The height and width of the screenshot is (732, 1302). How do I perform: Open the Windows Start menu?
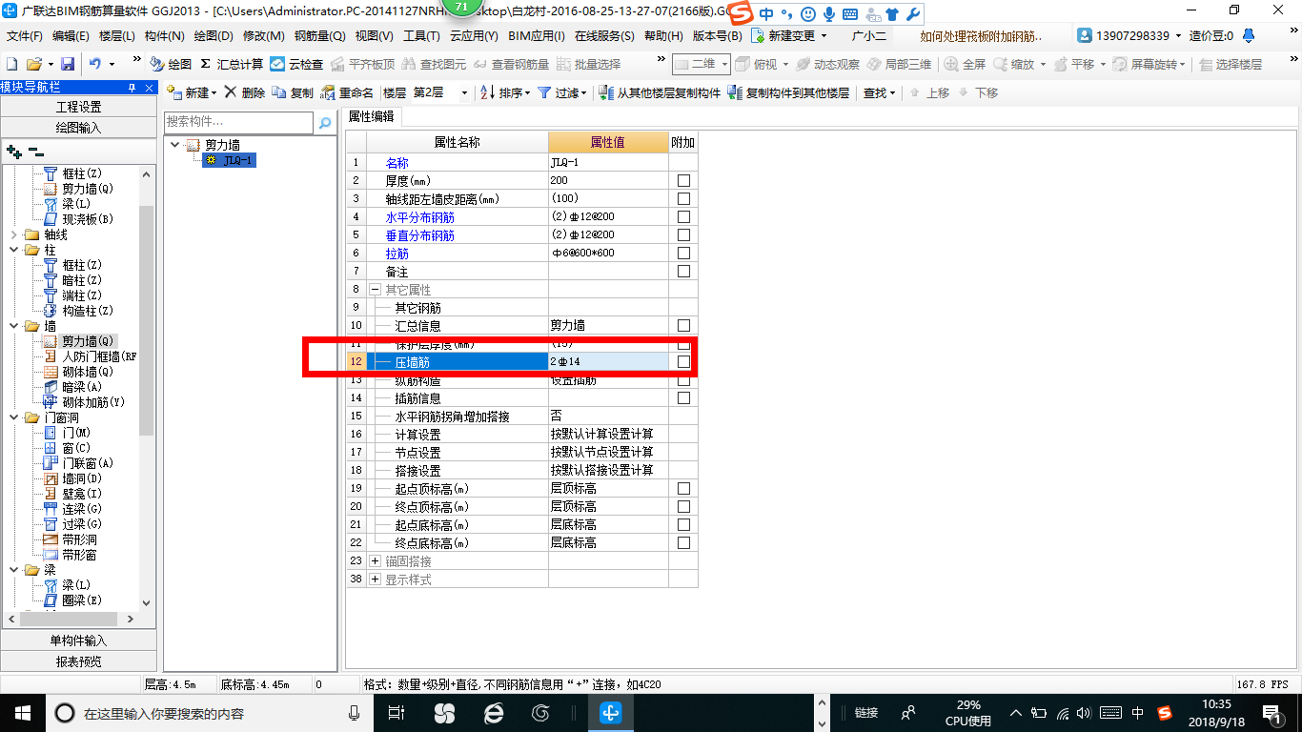[22, 712]
